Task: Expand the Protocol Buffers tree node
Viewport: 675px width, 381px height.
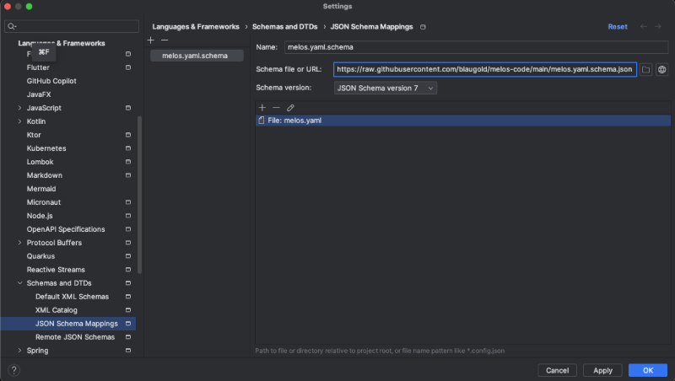Action: [19, 243]
